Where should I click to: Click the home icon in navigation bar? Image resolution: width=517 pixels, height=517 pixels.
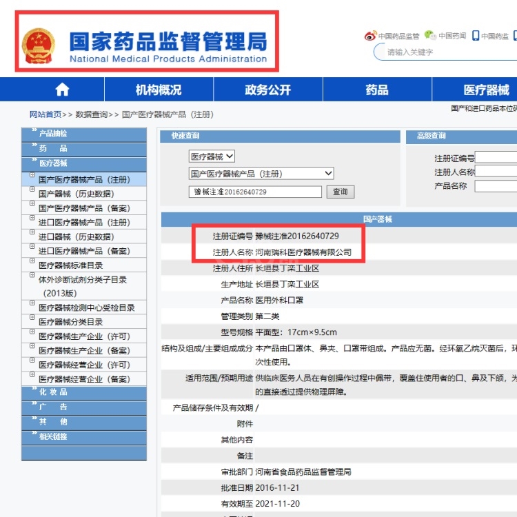63,90
